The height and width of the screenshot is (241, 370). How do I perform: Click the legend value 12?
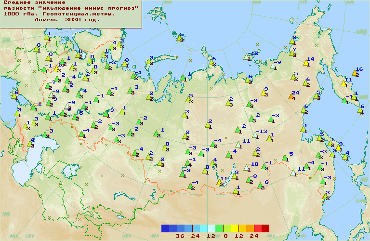pyautogui.click(x=239, y=236)
